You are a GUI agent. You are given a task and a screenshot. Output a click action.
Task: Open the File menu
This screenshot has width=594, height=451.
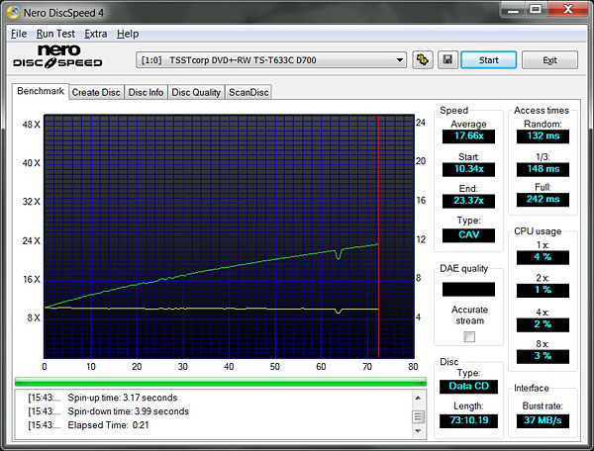[19, 34]
